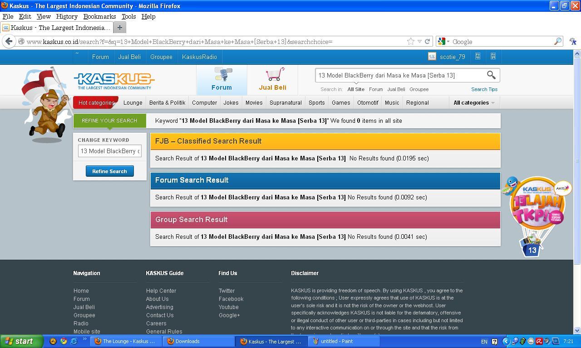This screenshot has height=348, width=581.
Task: Open the Help menu
Action: 148,16
